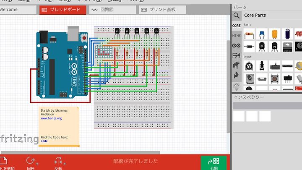Screen dimensions: 302x170
Task: Pick the resistor part in Basic
Action: click(x=249, y=34)
